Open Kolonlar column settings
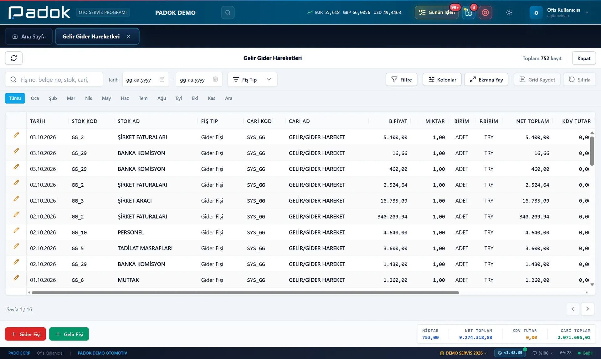601x359 pixels. point(442,79)
